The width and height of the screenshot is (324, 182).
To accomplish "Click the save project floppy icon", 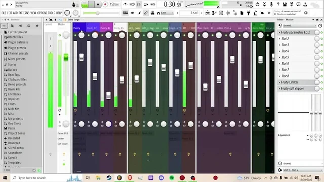I will point(285,4).
